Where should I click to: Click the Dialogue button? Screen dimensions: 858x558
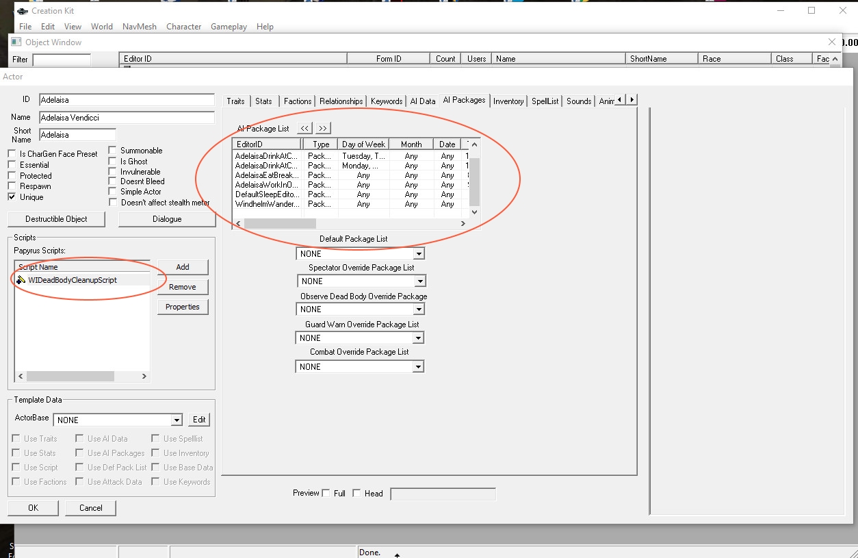(x=167, y=219)
